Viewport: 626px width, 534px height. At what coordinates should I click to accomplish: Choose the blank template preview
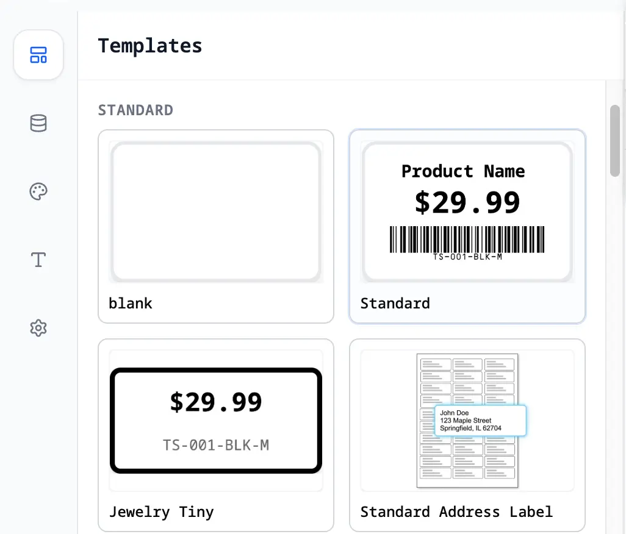[216, 212]
